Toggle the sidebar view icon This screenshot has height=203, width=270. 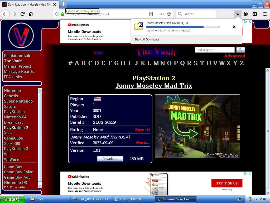coord(255,14)
